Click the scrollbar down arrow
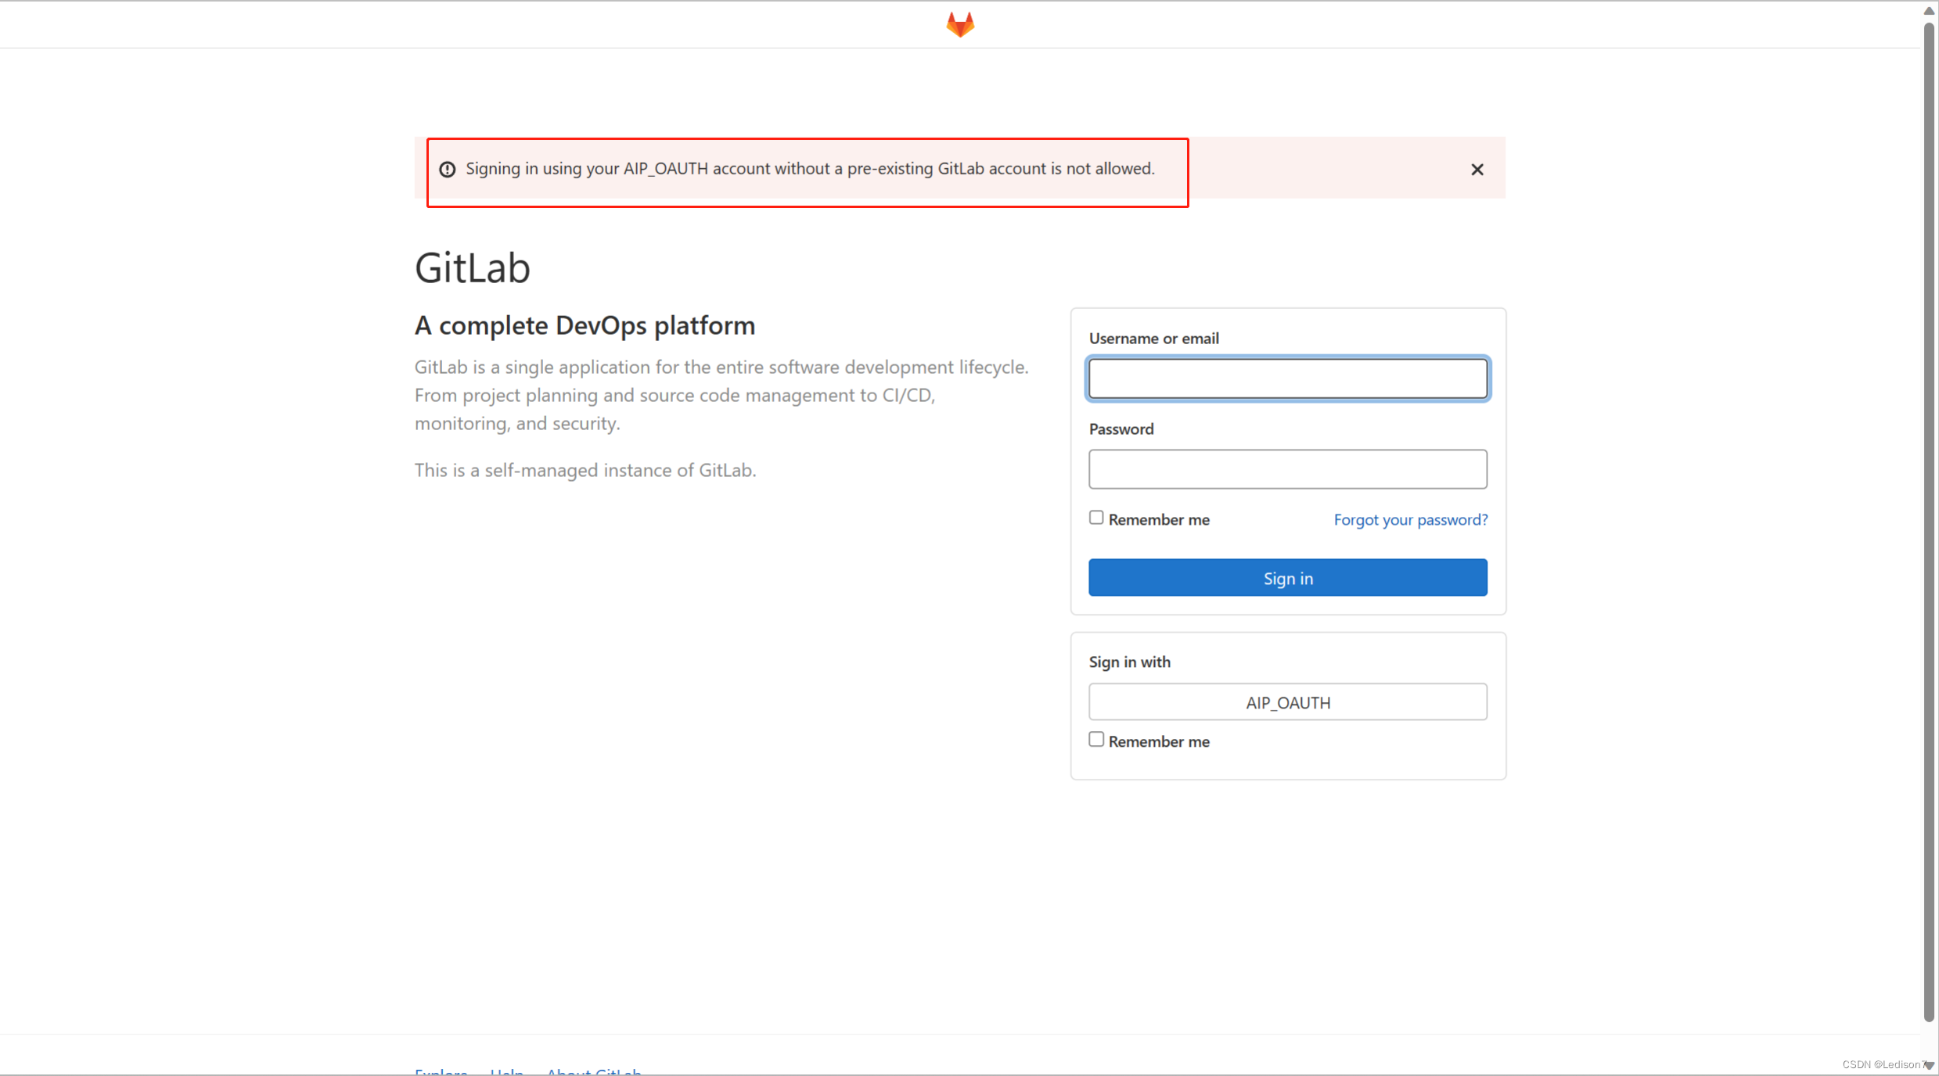Image resolution: width=1939 pixels, height=1076 pixels. pos(1927,1066)
